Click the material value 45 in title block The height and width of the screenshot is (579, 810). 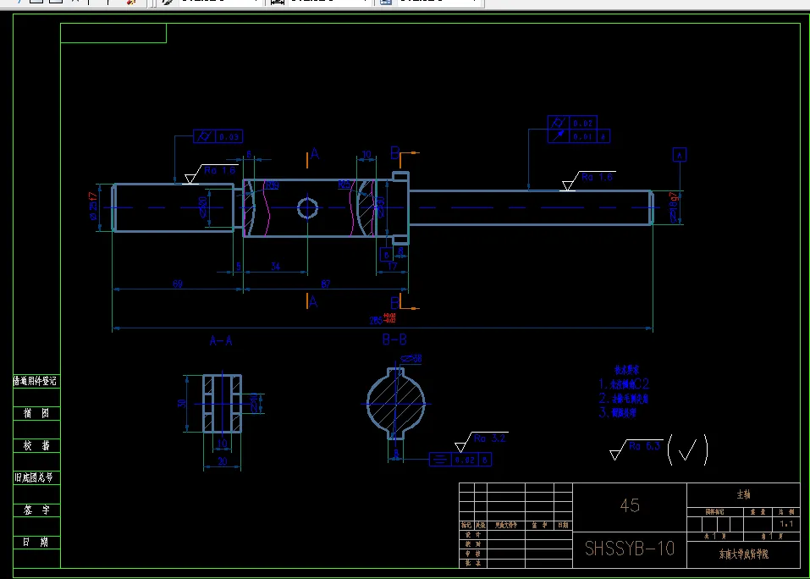coord(630,505)
